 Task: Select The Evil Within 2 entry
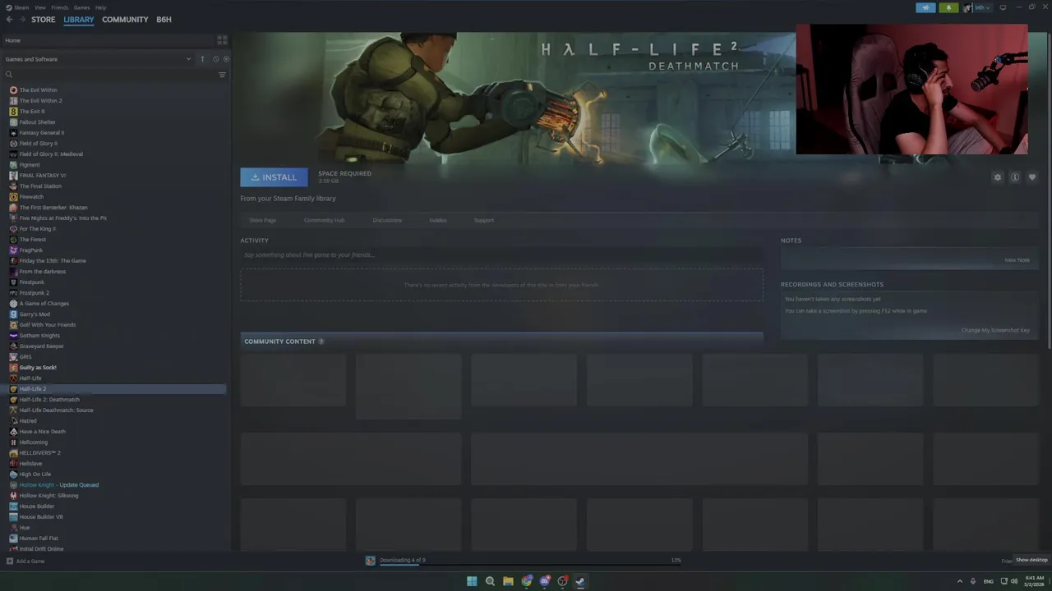pyautogui.click(x=40, y=101)
